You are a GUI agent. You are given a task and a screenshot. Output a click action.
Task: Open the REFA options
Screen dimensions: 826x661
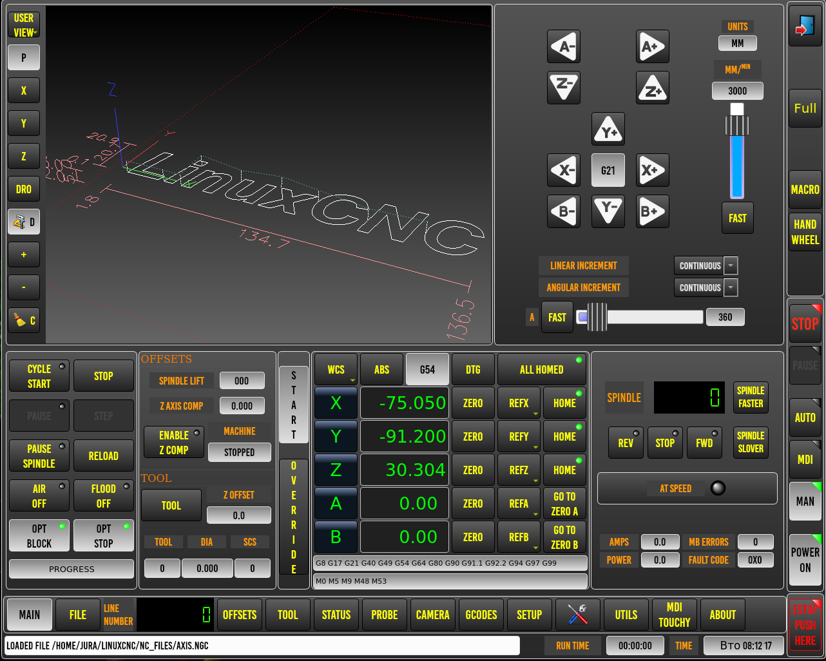(519, 503)
